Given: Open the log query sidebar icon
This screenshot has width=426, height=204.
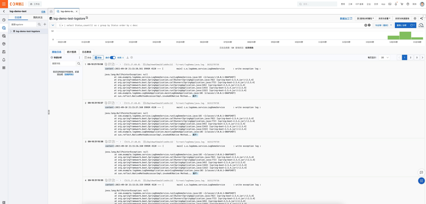Looking at the screenshot, I should (4, 28).
